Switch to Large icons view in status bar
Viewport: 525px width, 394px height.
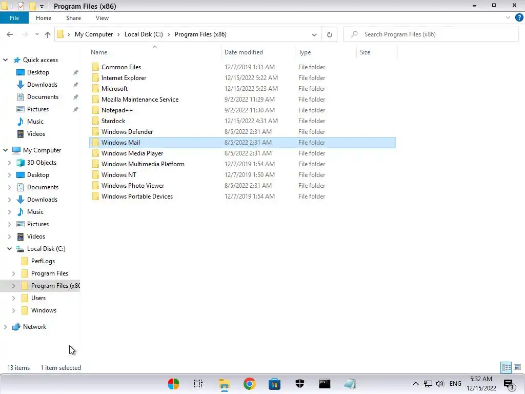coord(517,367)
